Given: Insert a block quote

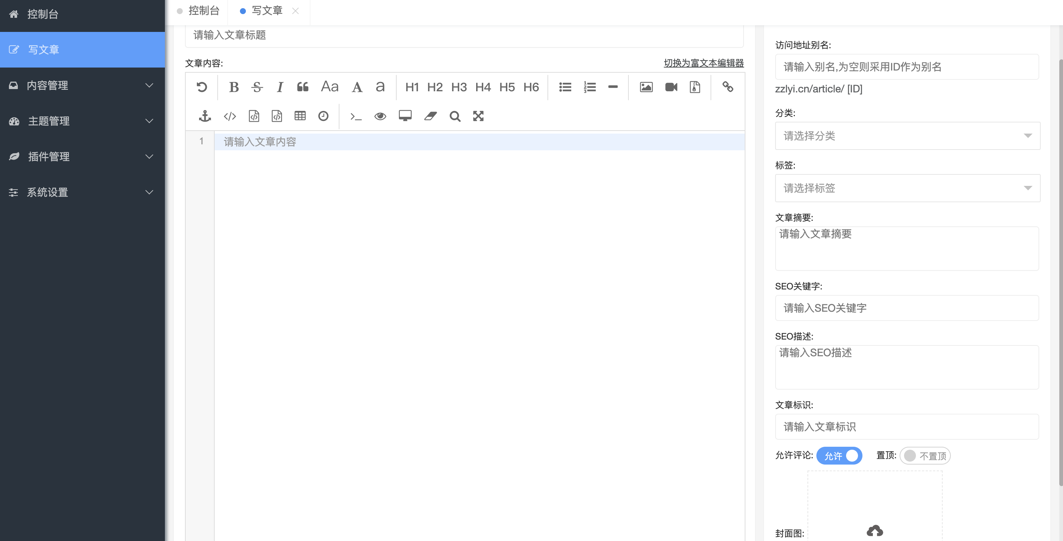Looking at the screenshot, I should point(302,87).
